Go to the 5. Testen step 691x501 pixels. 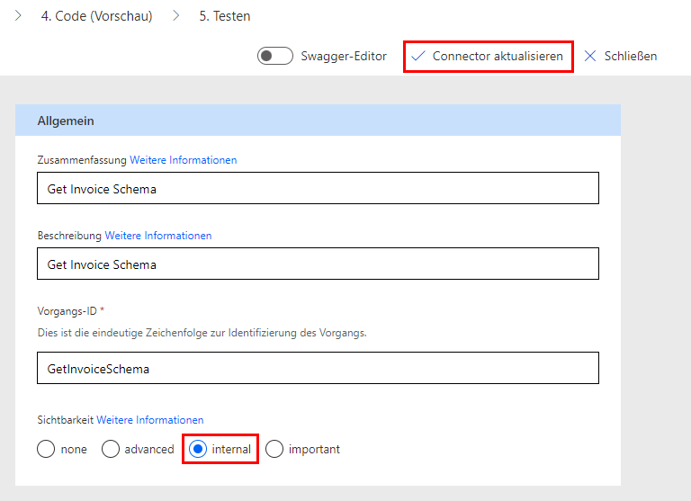[x=225, y=16]
